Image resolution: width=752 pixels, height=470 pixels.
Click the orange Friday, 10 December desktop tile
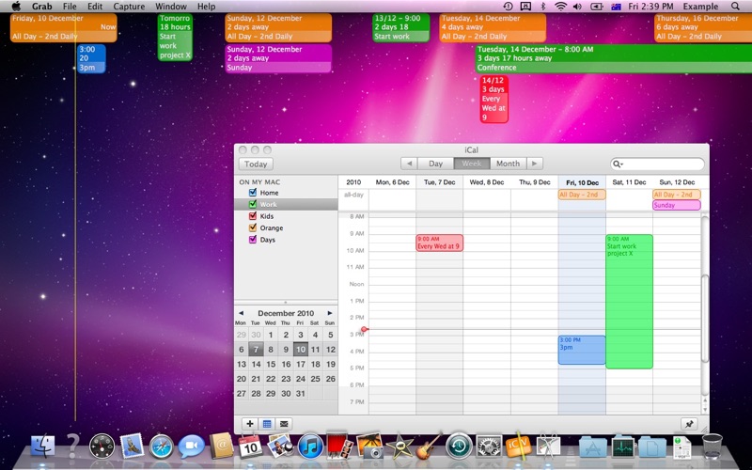pos(63,27)
